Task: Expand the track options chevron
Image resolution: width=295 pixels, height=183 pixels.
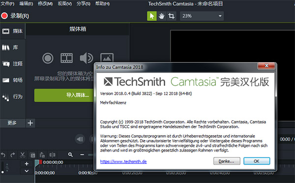Action: (x=27, y=171)
